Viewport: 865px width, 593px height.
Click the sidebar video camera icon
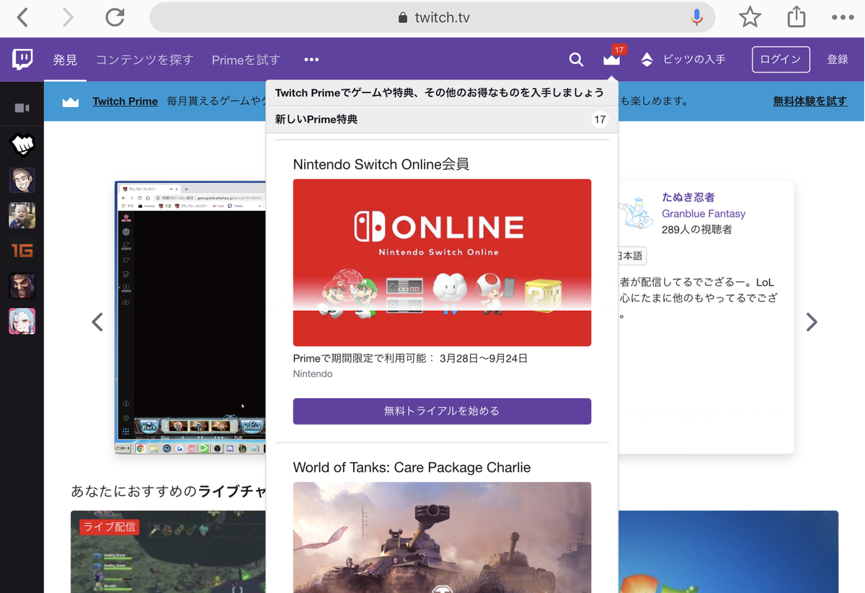pyautogui.click(x=22, y=108)
